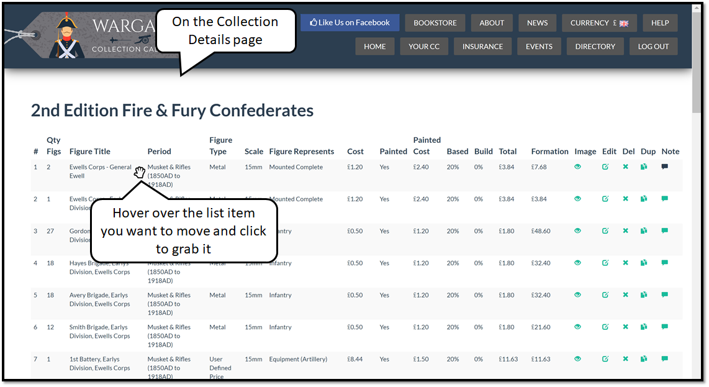Duplicate row 3 totalling £48.60
The width and height of the screenshot is (709, 387).
coord(644,231)
